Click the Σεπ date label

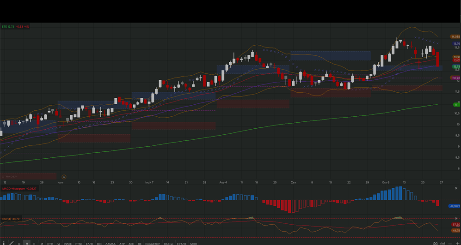tap(294, 182)
